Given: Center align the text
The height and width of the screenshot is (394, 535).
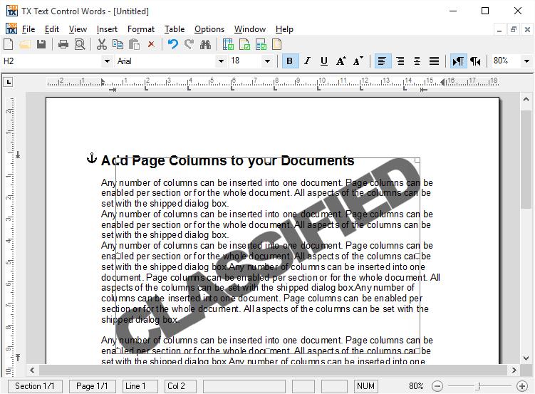Looking at the screenshot, I should 417,61.
